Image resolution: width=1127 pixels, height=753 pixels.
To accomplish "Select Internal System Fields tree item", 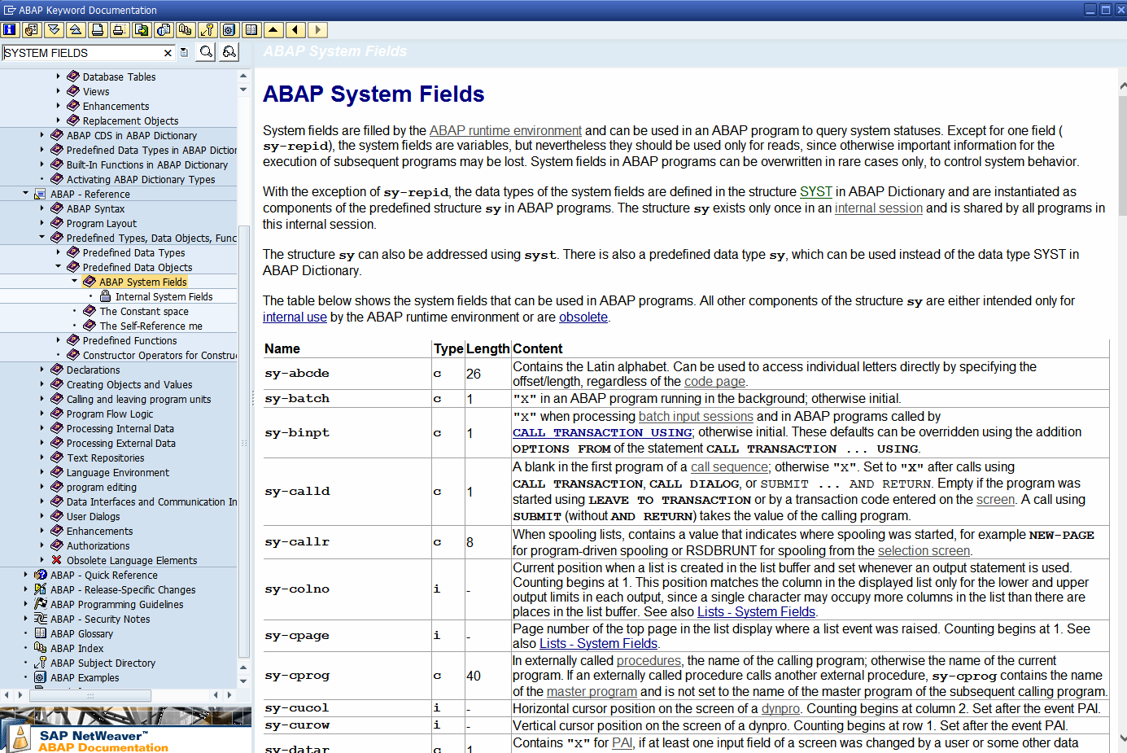I will (x=164, y=296).
